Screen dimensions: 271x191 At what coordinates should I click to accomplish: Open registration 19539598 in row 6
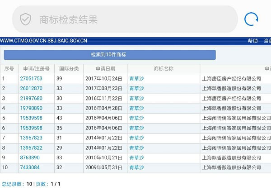coord(31,128)
